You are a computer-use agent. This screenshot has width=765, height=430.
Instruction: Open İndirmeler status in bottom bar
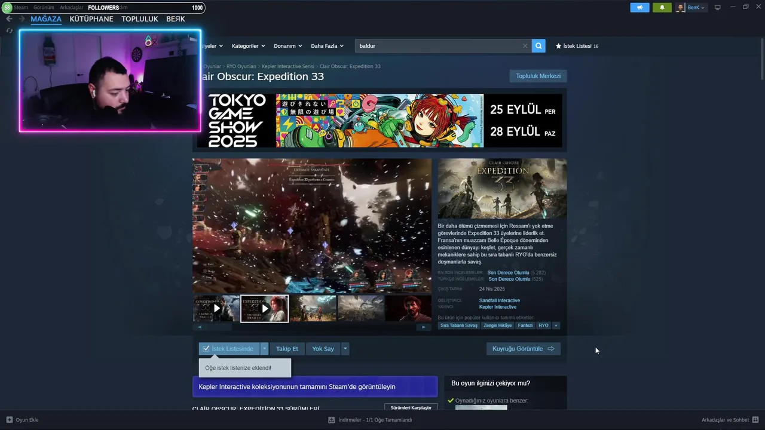(375, 420)
